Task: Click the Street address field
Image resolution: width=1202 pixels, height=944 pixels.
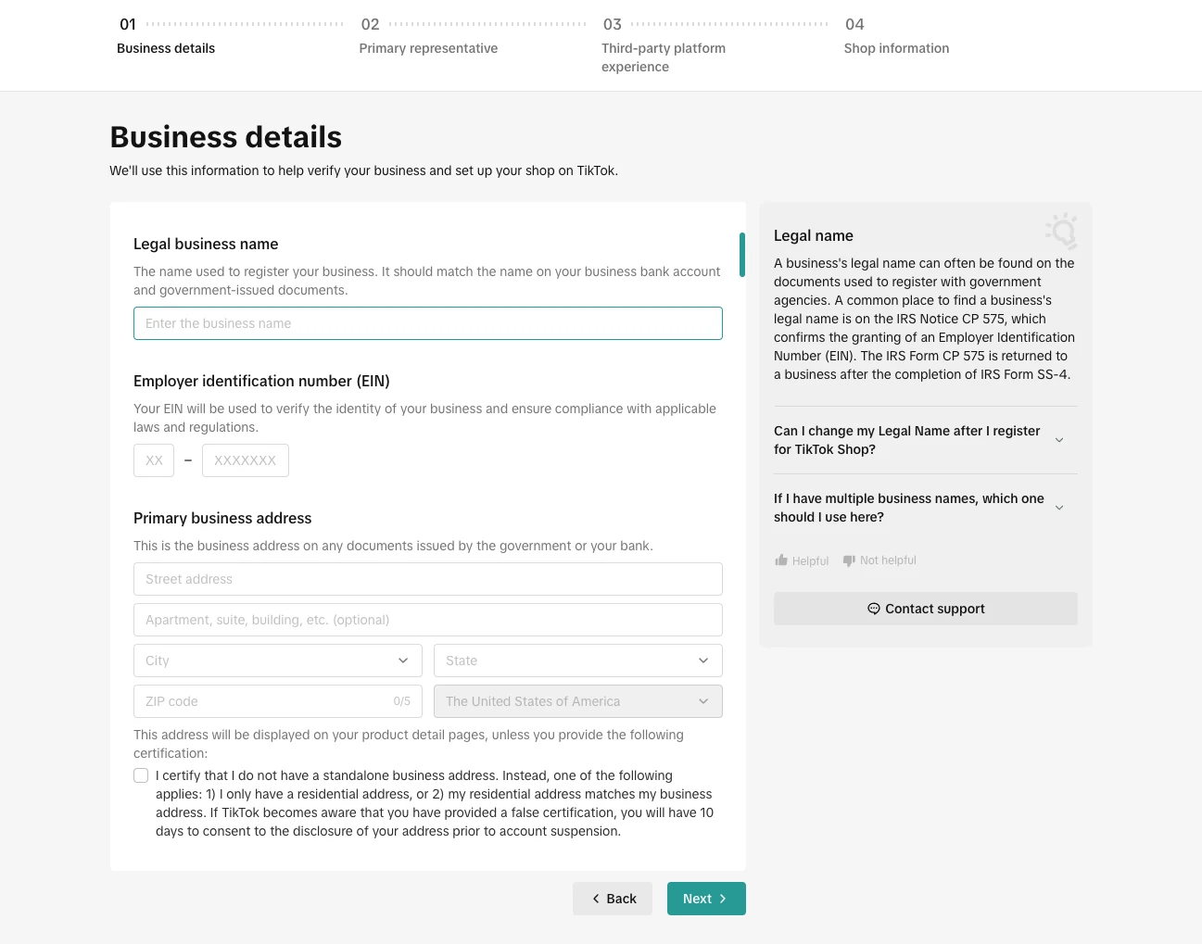Action: [x=427, y=579]
